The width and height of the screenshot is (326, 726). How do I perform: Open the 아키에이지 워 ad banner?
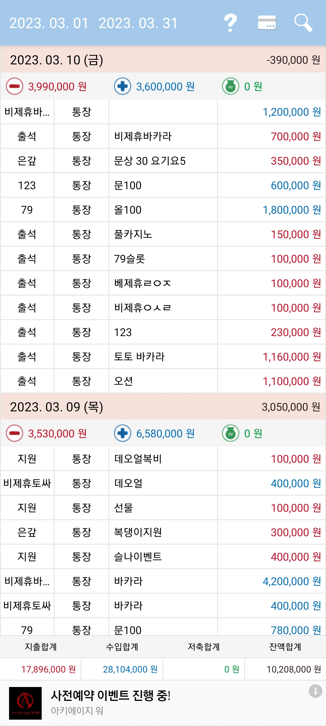point(163,703)
